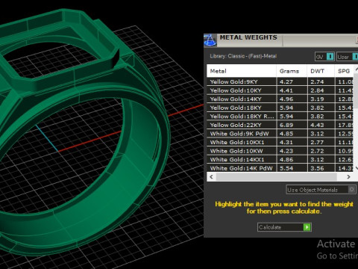Click the 5.54 grams cell
Image resolution: width=358 pixels, height=269 pixels.
pyautogui.click(x=292, y=168)
